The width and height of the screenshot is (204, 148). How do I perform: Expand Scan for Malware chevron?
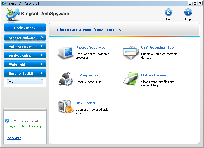click(42, 37)
